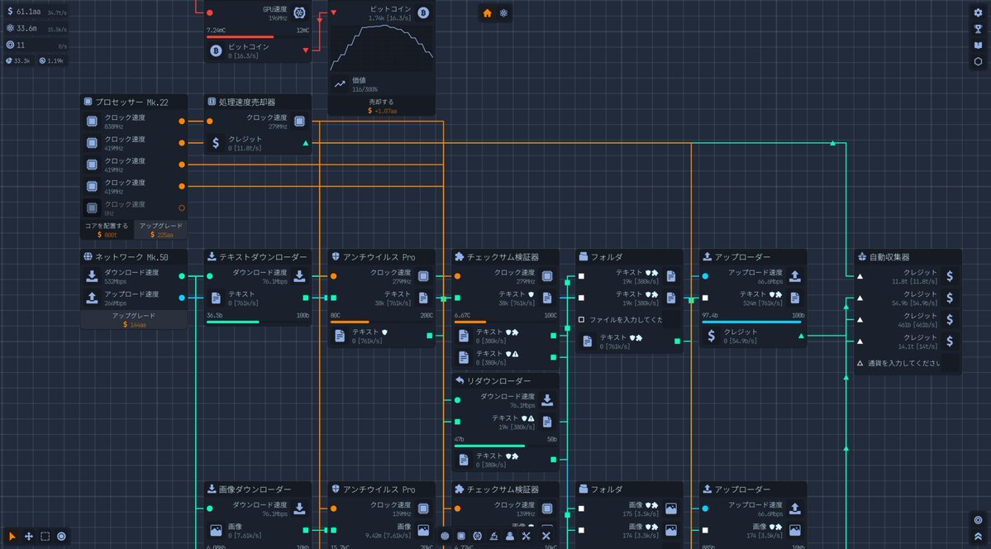Open the book guide icon

978,45
